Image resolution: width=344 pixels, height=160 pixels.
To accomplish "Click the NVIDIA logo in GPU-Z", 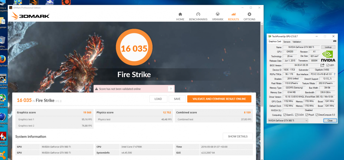I will (328, 56).
